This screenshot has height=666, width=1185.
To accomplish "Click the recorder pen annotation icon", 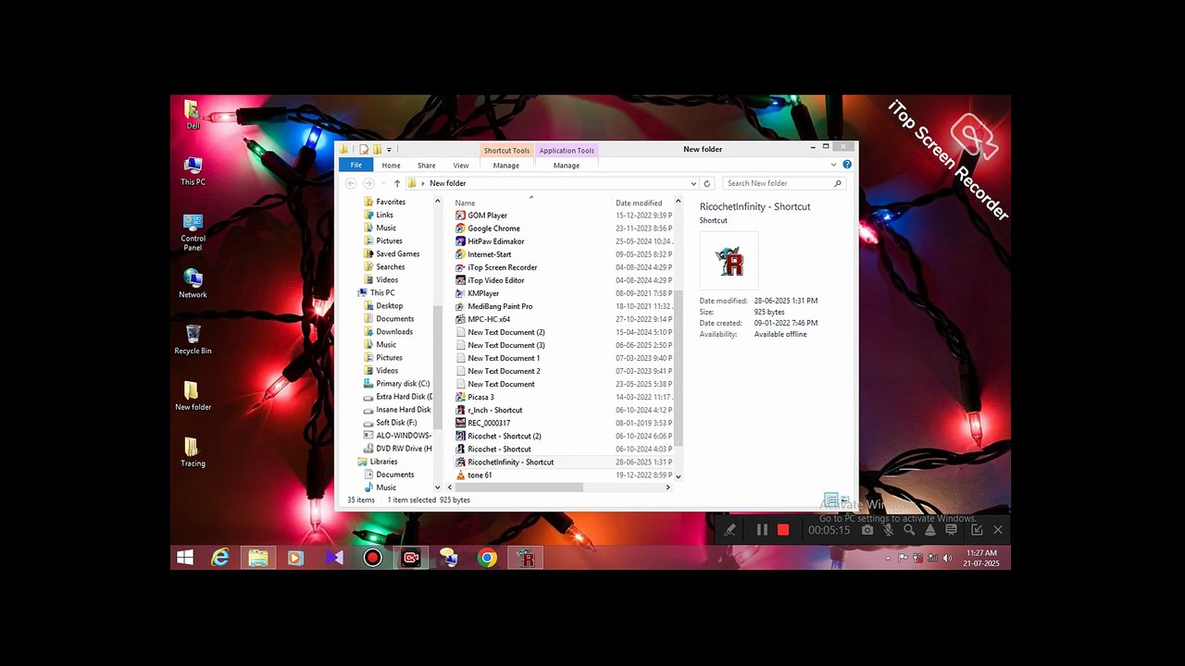I will [x=730, y=530].
